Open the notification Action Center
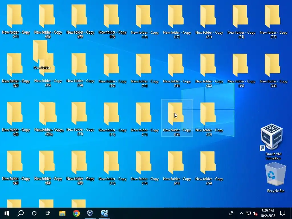The image size is (292, 219). (283, 213)
